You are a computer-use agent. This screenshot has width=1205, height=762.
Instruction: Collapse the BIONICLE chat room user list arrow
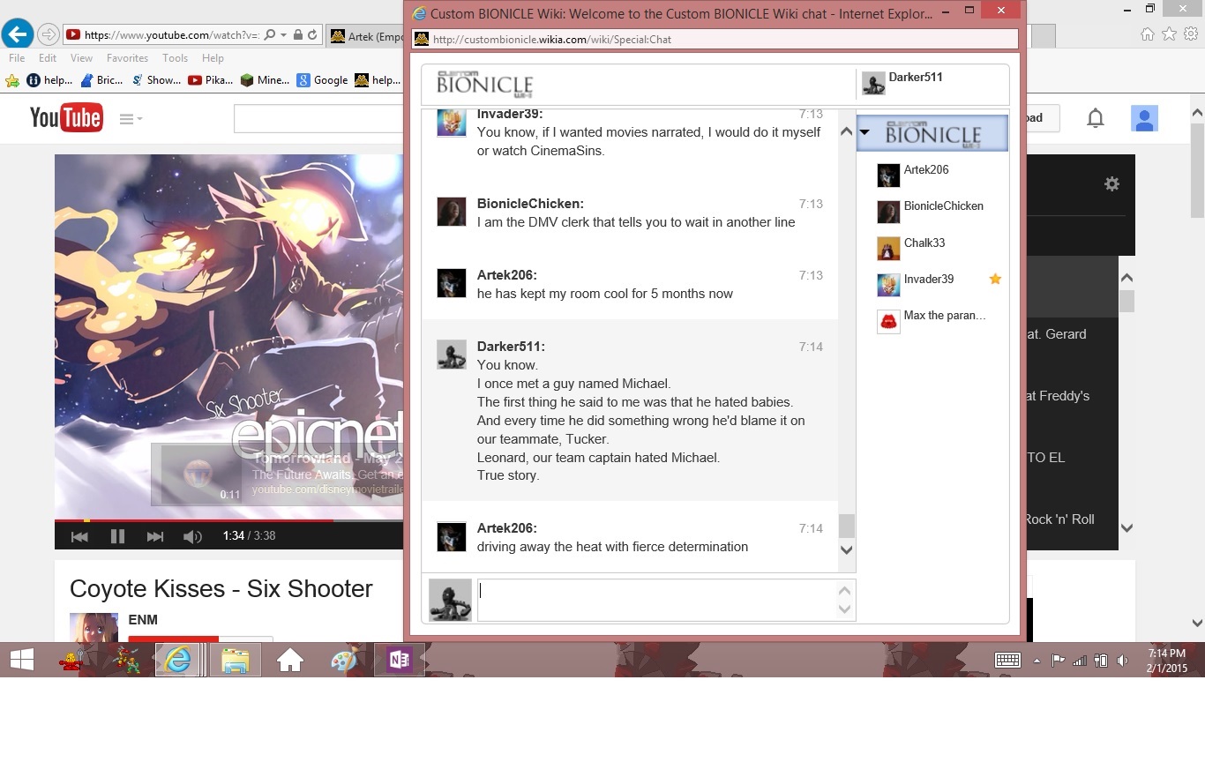865,132
